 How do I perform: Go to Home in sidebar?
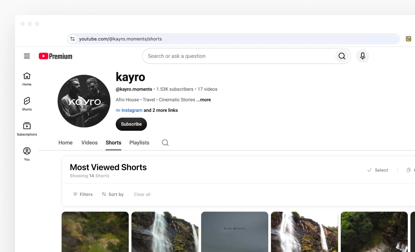[27, 79]
